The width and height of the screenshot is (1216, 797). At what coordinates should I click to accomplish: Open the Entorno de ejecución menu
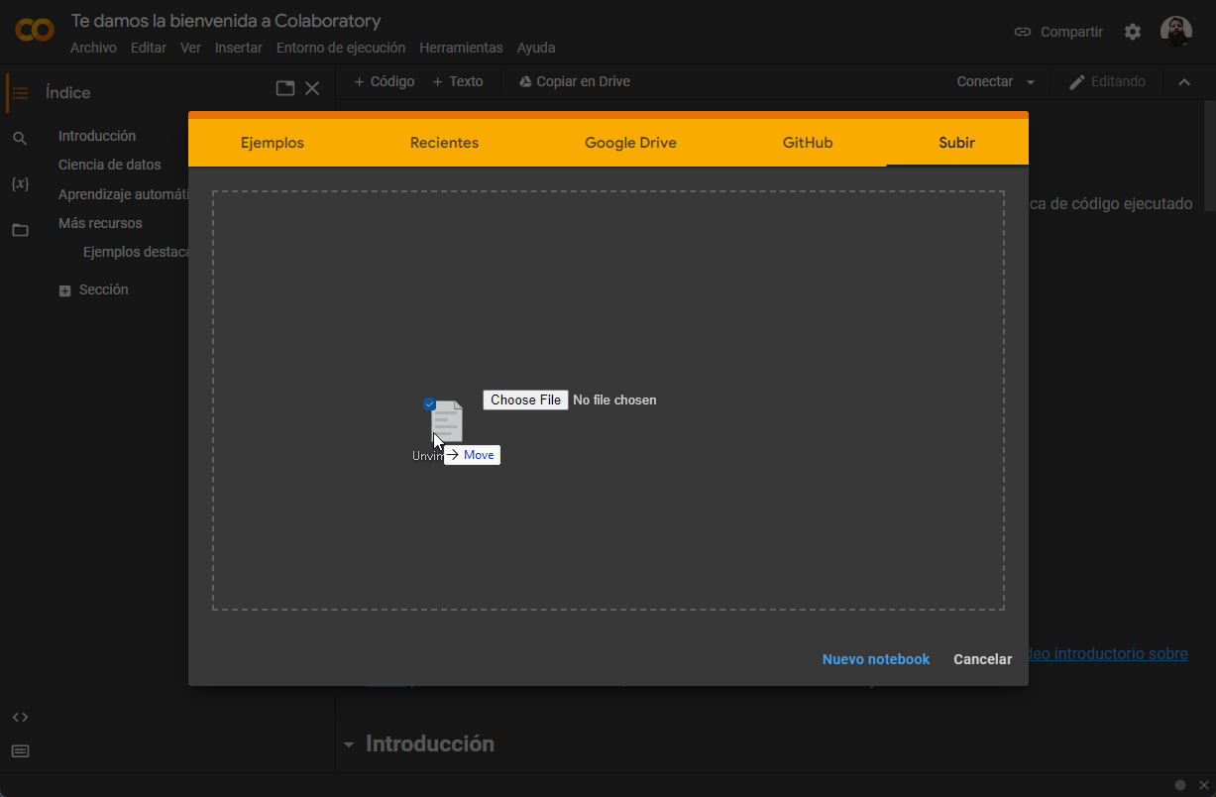[x=341, y=48]
